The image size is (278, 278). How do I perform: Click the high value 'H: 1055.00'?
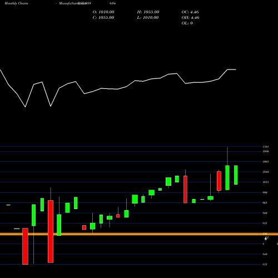pyautogui.click(x=148, y=12)
